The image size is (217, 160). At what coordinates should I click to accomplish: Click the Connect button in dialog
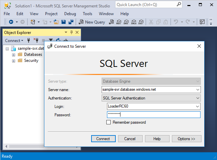[103, 139]
